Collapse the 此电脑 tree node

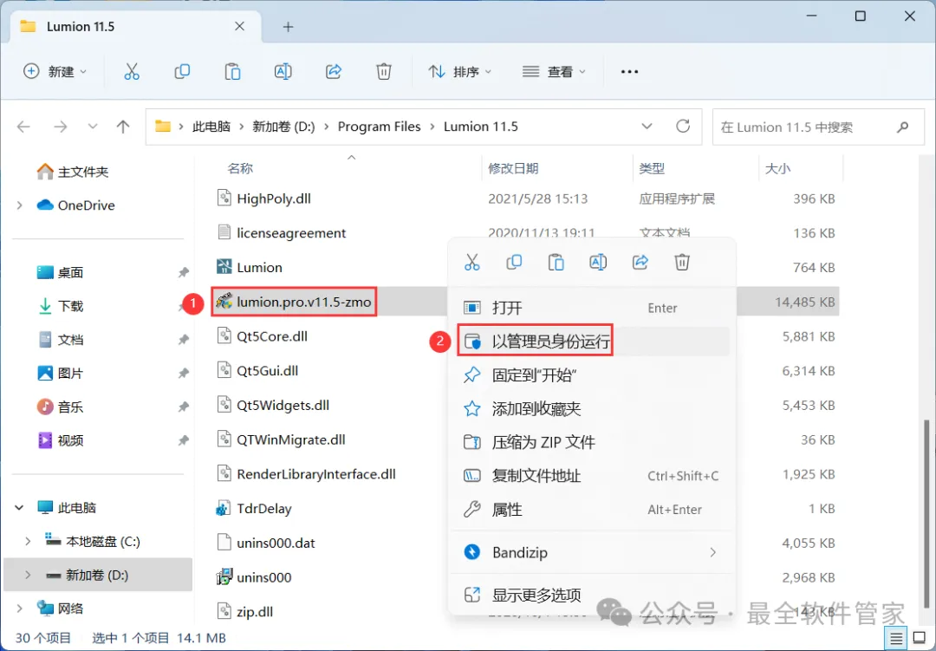pyautogui.click(x=20, y=508)
